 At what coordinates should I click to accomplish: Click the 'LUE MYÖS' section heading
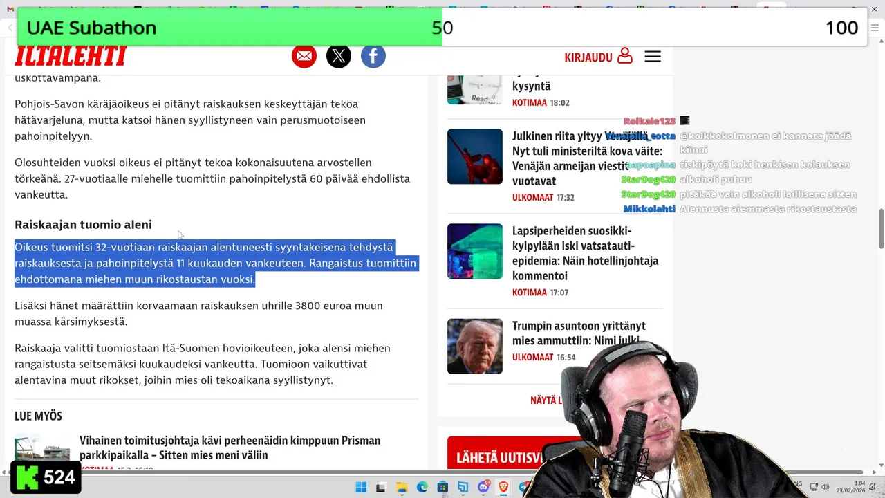[x=38, y=416]
